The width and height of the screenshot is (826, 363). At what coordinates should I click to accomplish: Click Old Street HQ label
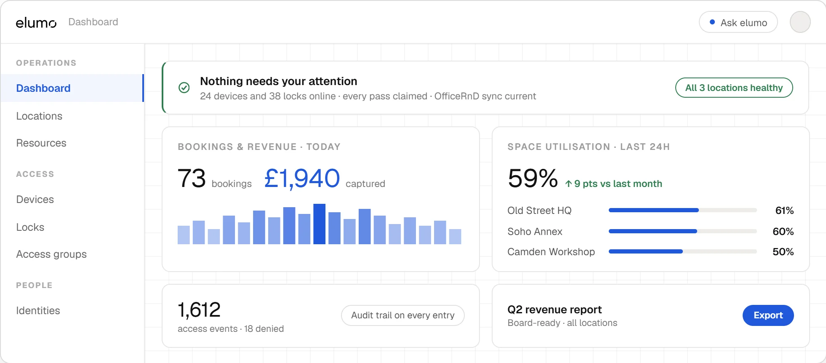(539, 210)
